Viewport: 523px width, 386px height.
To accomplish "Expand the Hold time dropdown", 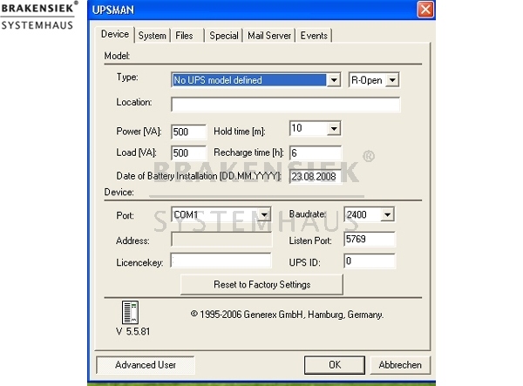I will pyautogui.click(x=334, y=128).
